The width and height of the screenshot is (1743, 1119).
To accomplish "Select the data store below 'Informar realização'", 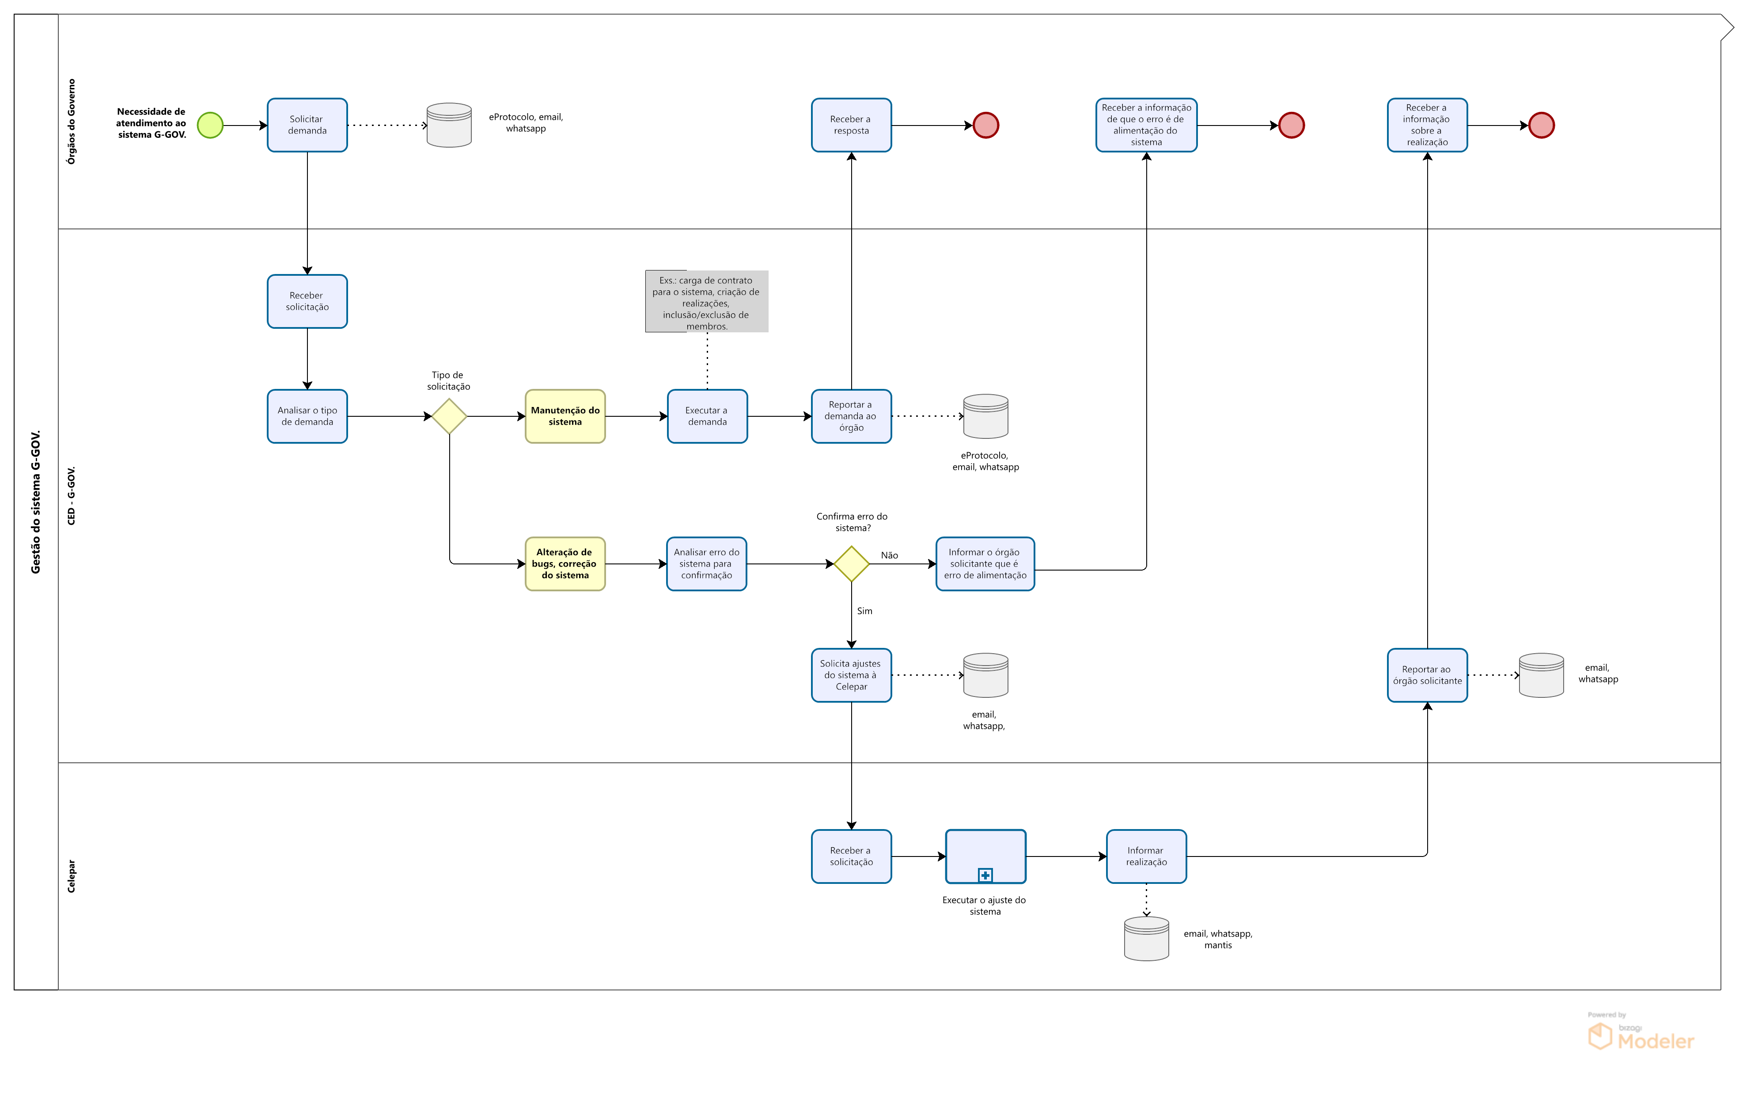I will (x=1146, y=939).
